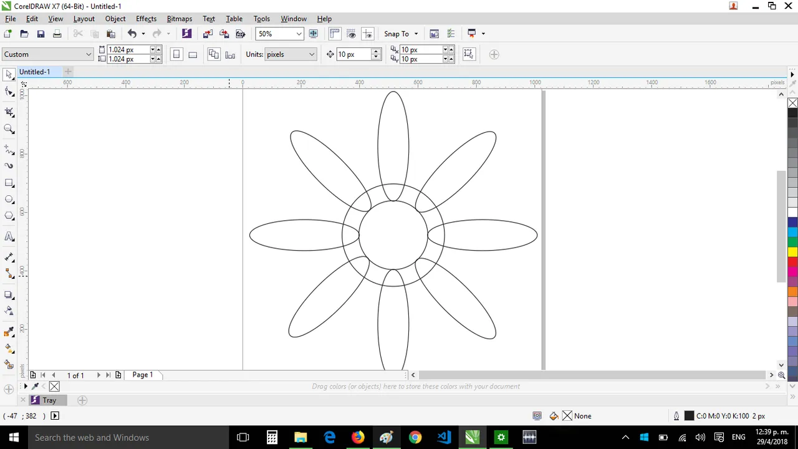Select the Crop tool
Image resolution: width=798 pixels, height=449 pixels.
tap(9, 112)
